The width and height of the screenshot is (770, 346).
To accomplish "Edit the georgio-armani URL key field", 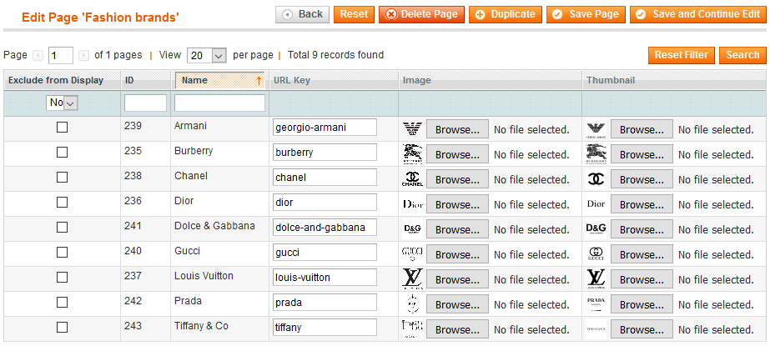I will 325,127.
